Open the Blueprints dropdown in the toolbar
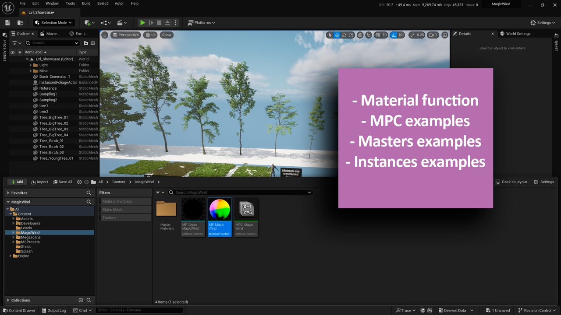Image resolution: width=561 pixels, height=315 pixels. click(x=106, y=23)
